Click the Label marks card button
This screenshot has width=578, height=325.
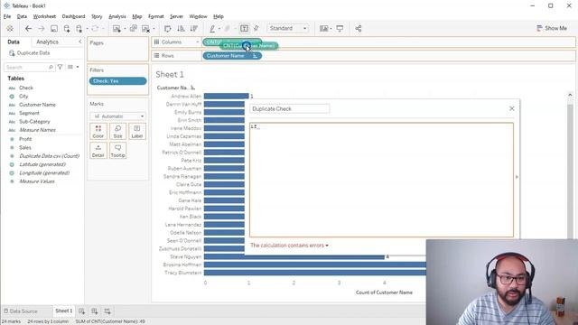click(x=136, y=132)
